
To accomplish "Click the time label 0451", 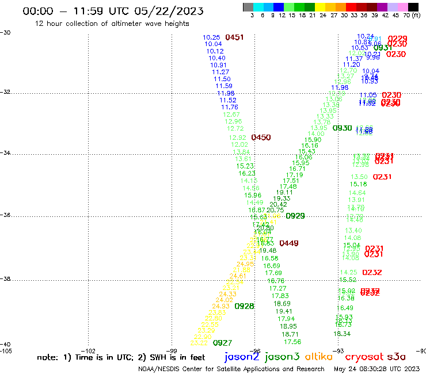I will (x=234, y=37).
